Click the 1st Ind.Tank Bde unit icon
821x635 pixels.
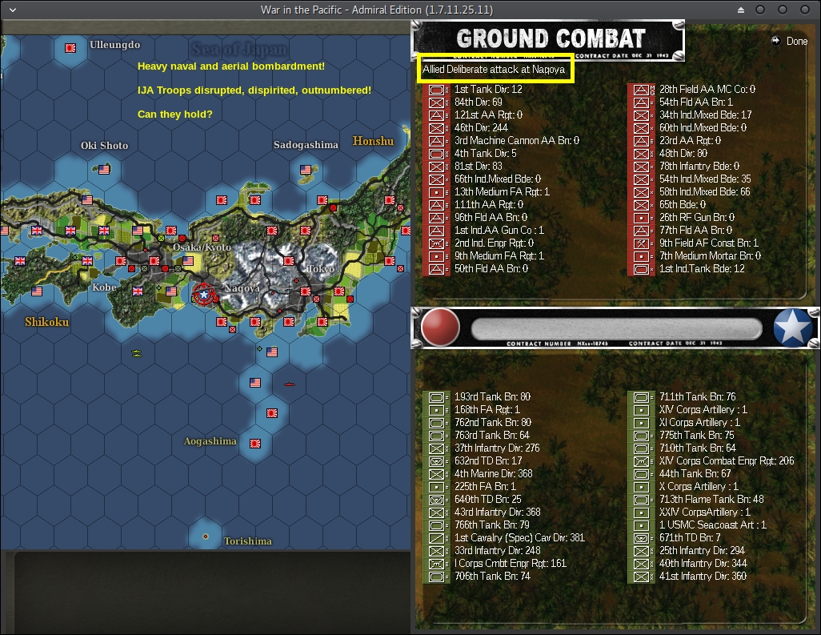(641, 269)
